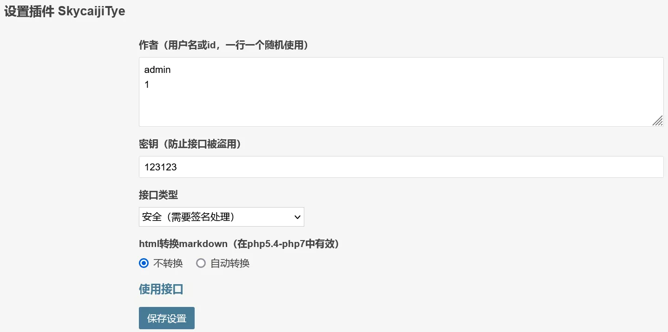Click the dropdown arrow on the 接口类型 combo box
668x332 pixels.
pyautogui.click(x=297, y=217)
